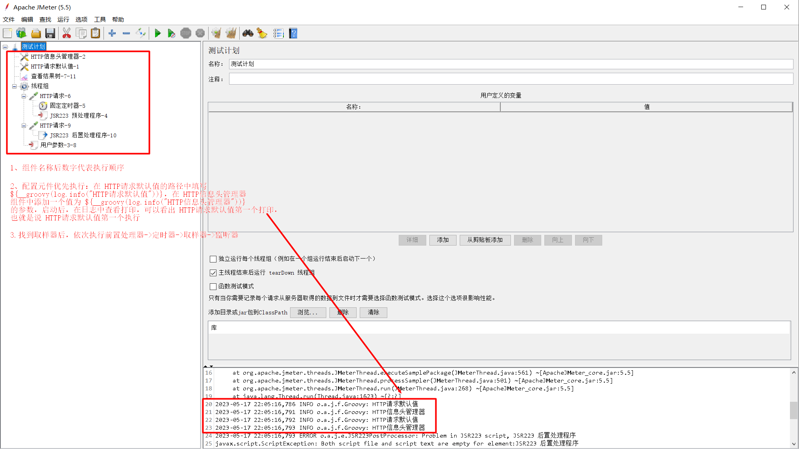Select JSR223 预处理程序-4 tree node

point(78,116)
